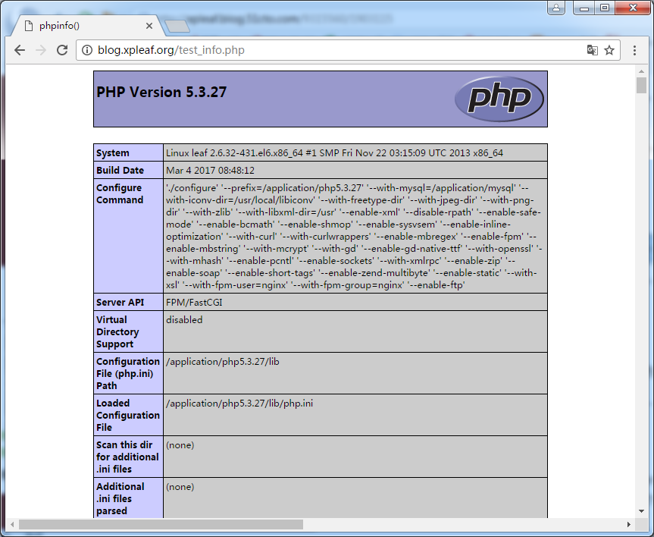The width and height of the screenshot is (654, 537).
Task: Click the Server API label
Action: (x=120, y=303)
